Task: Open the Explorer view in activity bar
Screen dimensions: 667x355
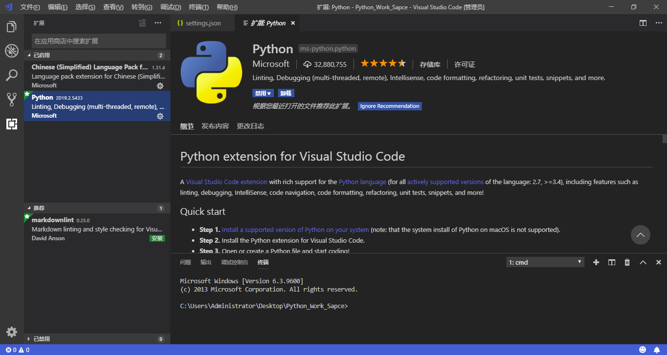Action: tap(12, 27)
